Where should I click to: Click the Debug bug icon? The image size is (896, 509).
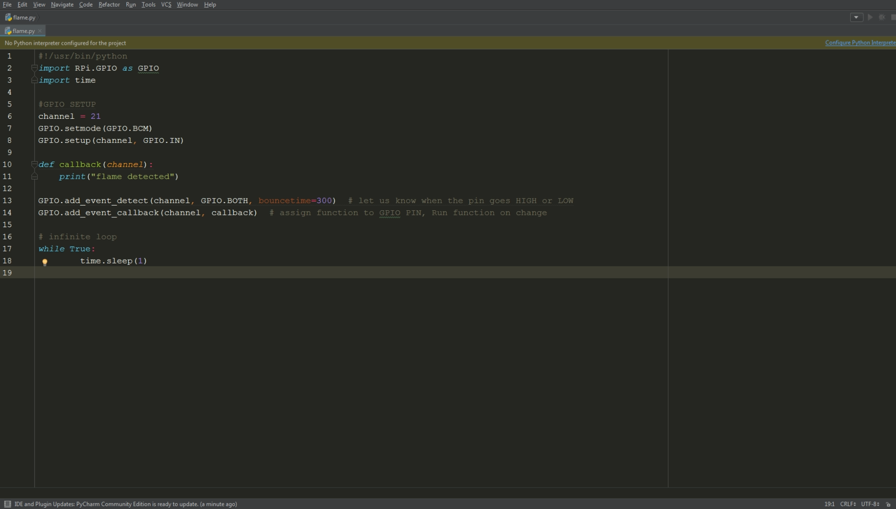[882, 17]
